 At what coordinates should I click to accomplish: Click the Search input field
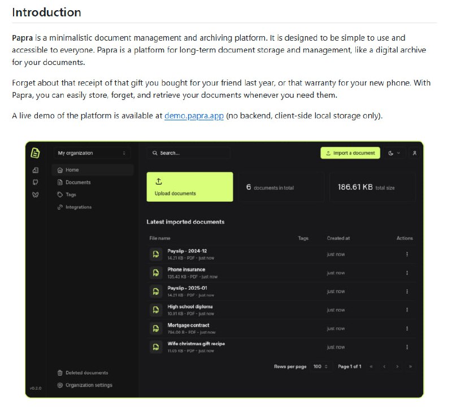(x=189, y=153)
